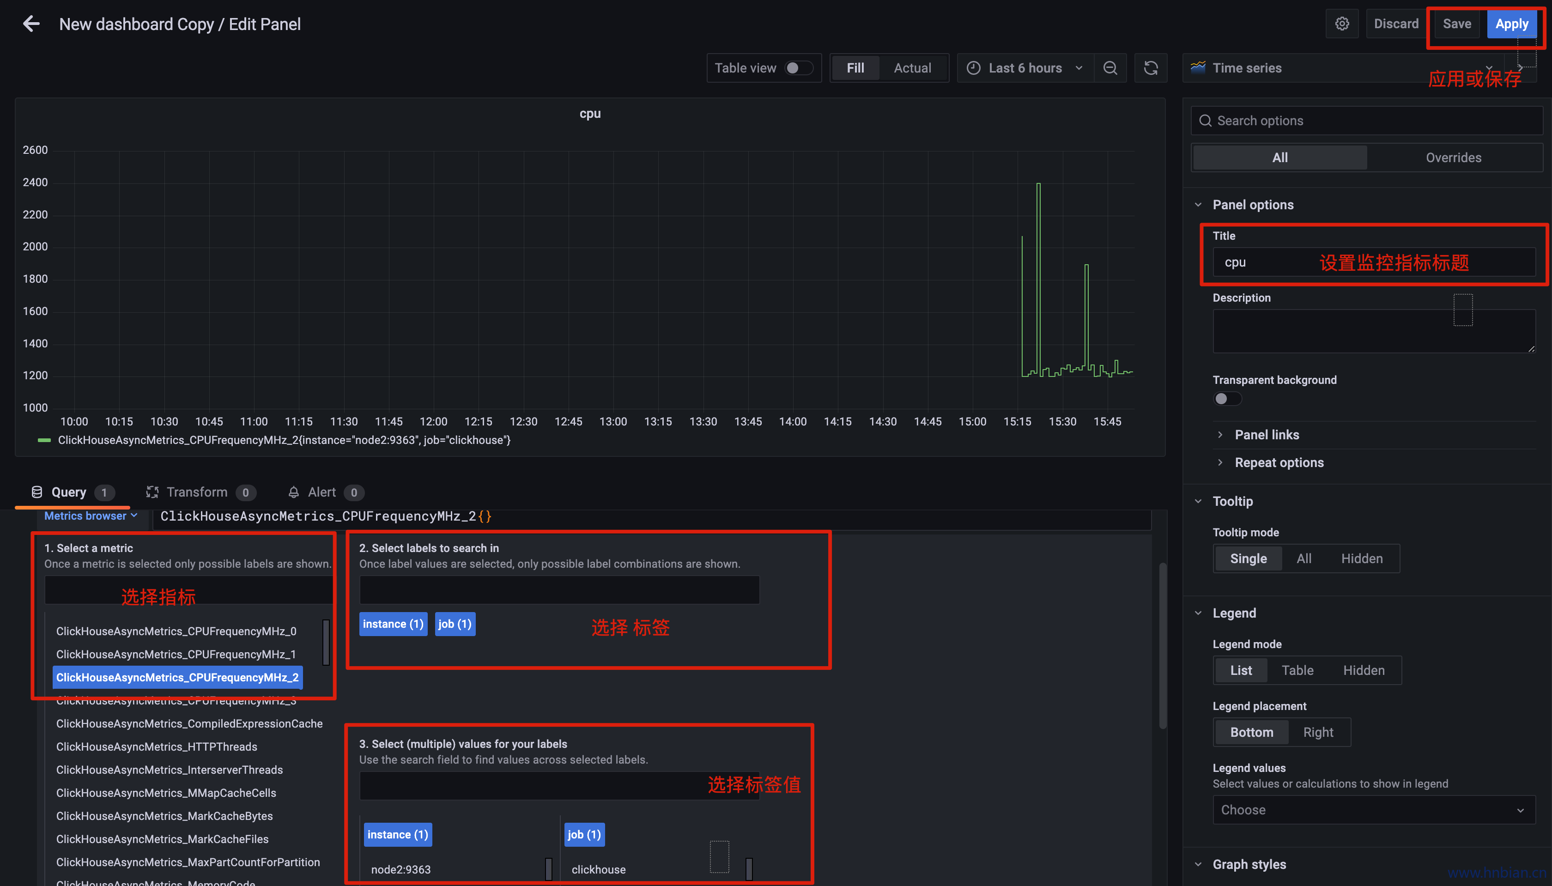1552x886 pixels.
Task: Open dashboard settings gear icon
Action: tap(1342, 24)
